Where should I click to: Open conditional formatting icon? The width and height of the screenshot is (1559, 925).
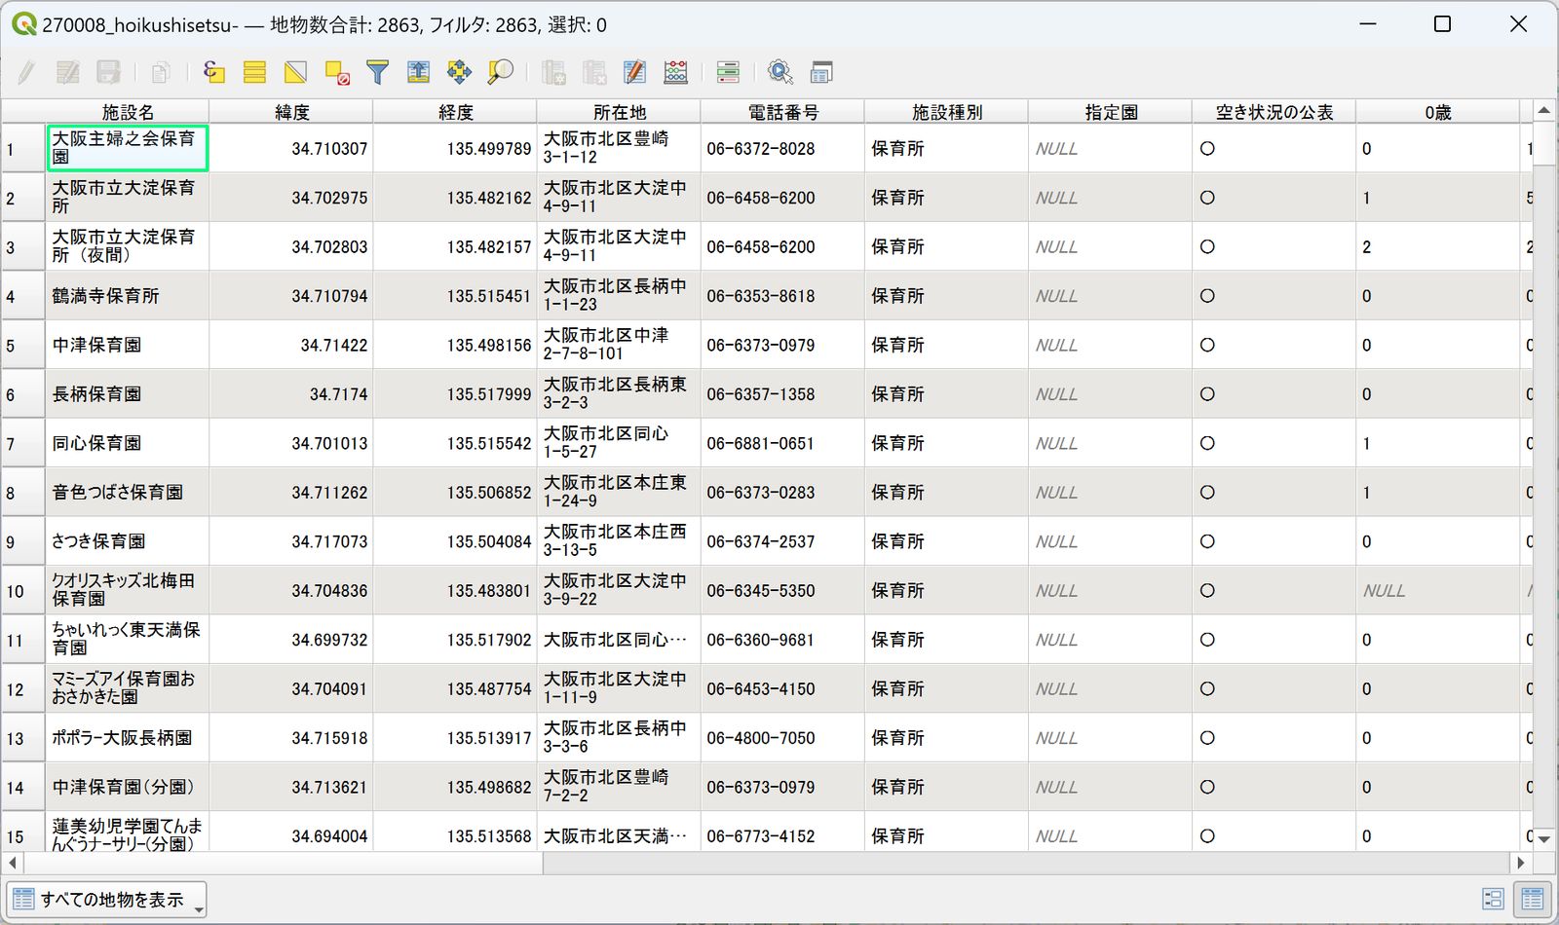click(x=728, y=72)
